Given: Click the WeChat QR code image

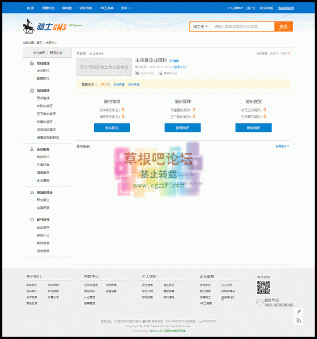Looking at the screenshot, I should [x=263, y=288].
